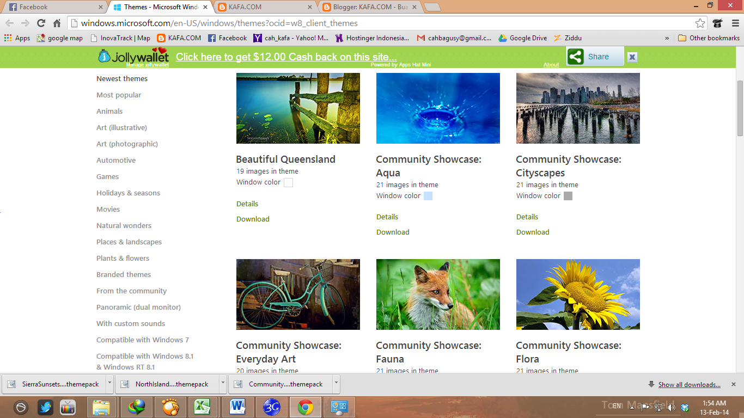Image resolution: width=744 pixels, height=418 pixels.
Task: Launch Excel from the taskbar
Action: pos(202,407)
